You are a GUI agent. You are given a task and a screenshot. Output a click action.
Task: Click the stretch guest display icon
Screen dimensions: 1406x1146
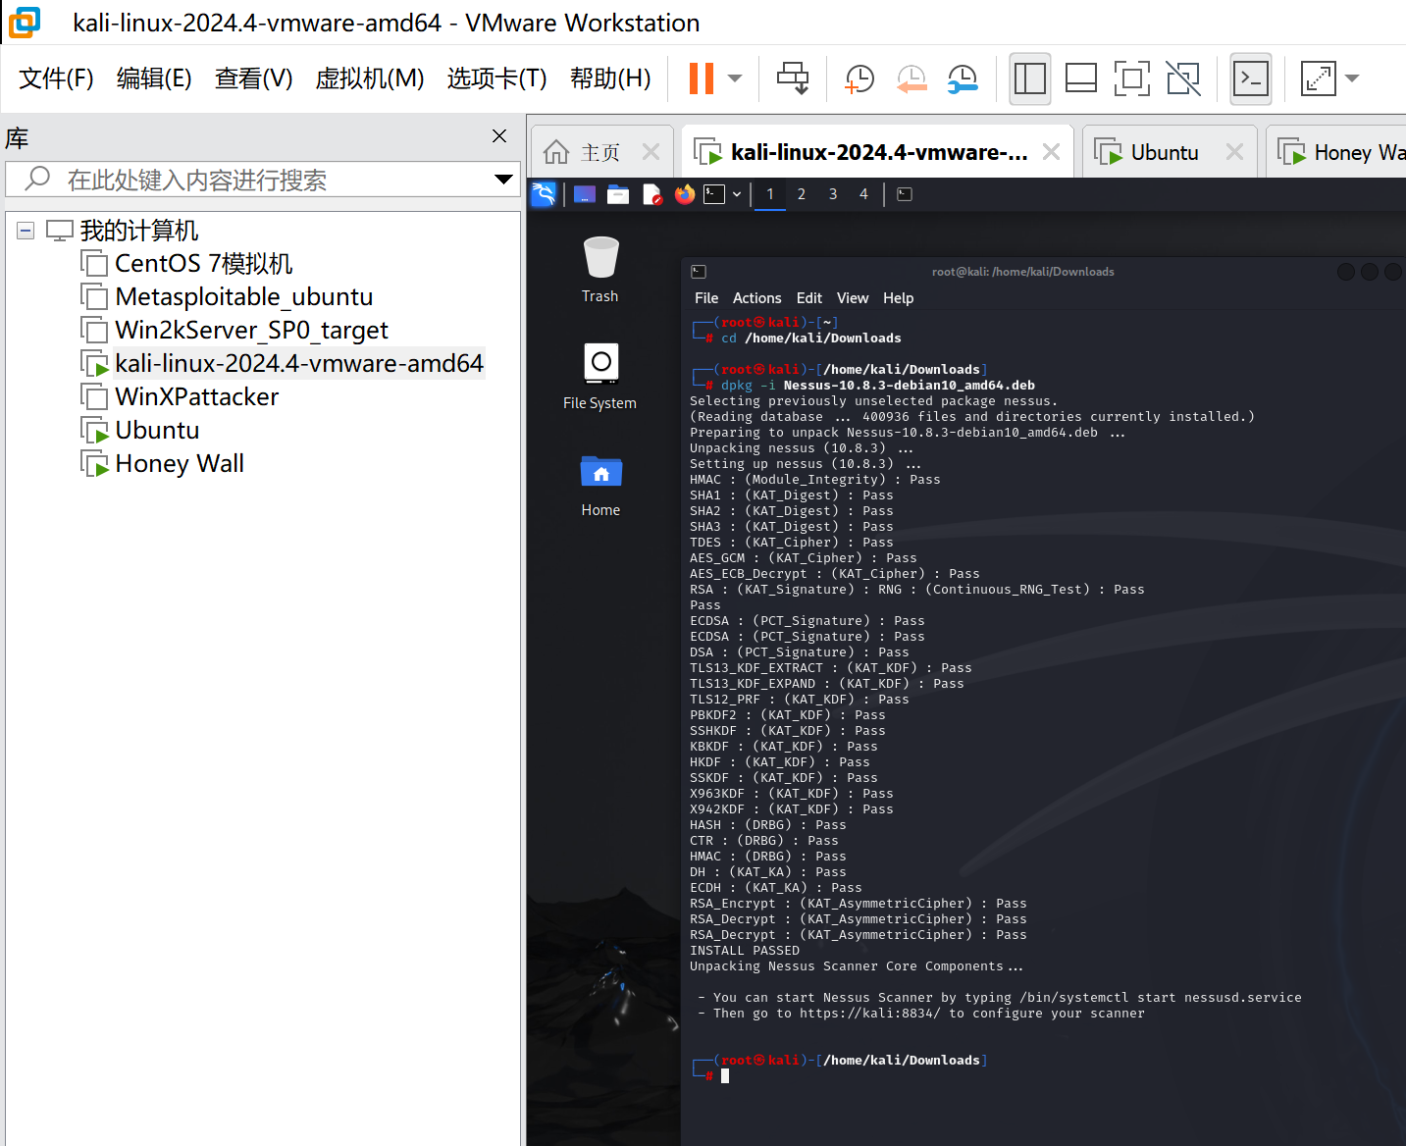click(1318, 78)
